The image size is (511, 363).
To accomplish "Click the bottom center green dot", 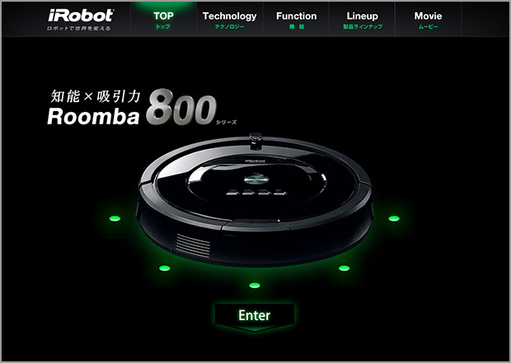I will [255, 286].
